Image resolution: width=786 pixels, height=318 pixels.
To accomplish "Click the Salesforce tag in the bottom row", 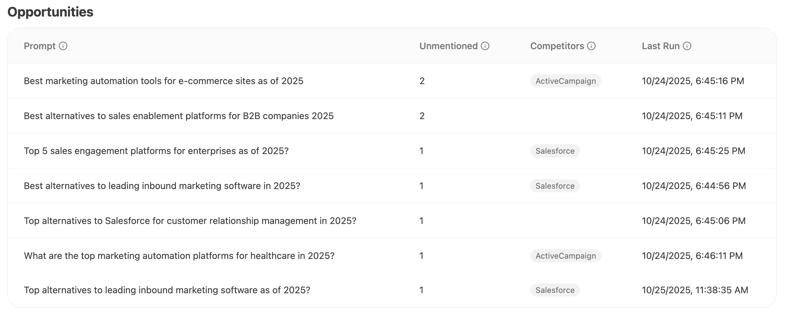I will coord(555,290).
